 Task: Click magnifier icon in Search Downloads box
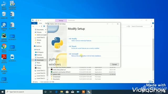151,26
